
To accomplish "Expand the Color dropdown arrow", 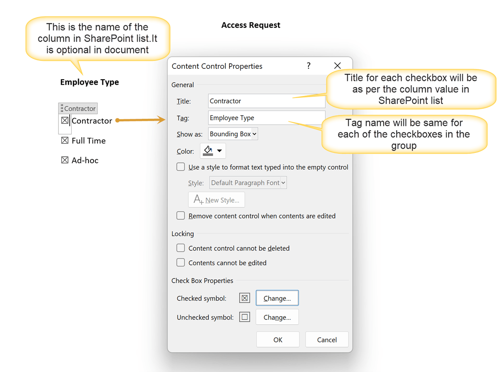I will pyautogui.click(x=219, y=151).
